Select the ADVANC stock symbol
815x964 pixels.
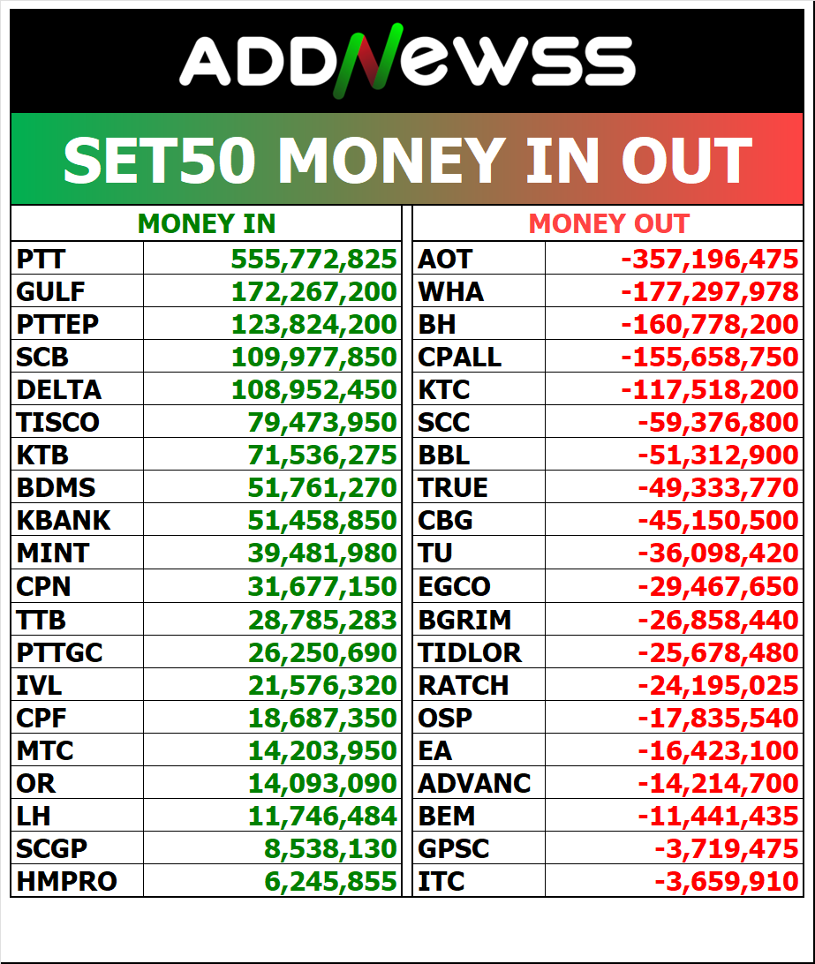click(x=475, y=782)
